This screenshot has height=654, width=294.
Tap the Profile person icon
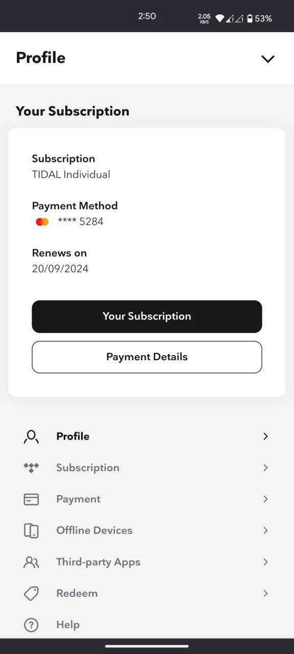coord(31,436)
